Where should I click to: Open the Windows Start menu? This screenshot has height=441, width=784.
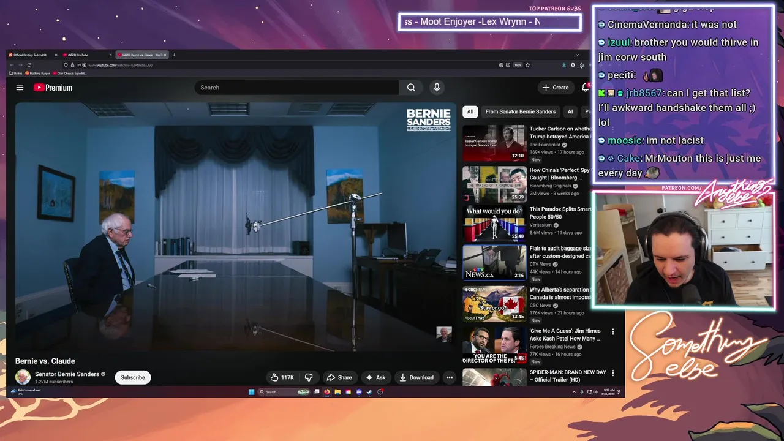tap(251, 392)
